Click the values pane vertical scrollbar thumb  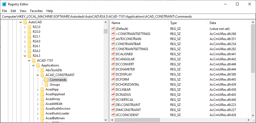(253, 49)
